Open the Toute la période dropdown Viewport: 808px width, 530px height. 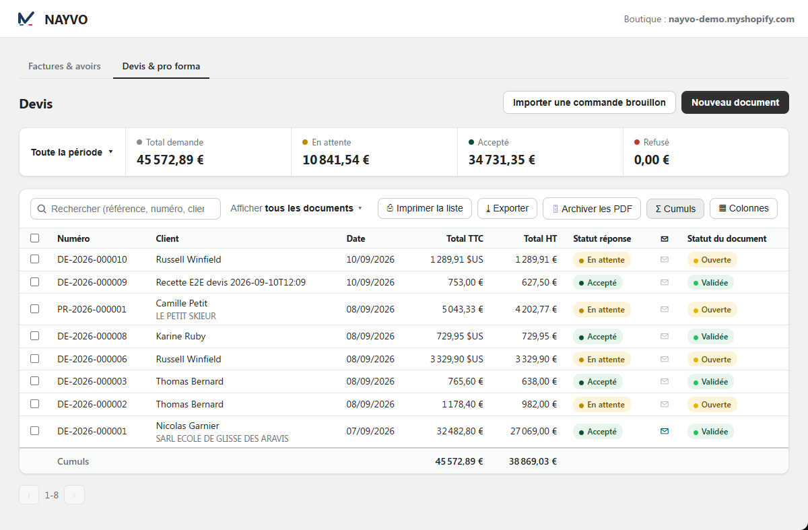72,152
